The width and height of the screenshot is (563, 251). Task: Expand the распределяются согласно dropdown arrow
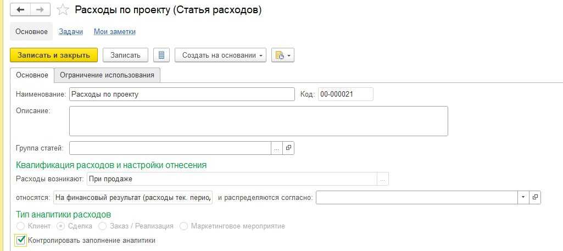point(523,197)
